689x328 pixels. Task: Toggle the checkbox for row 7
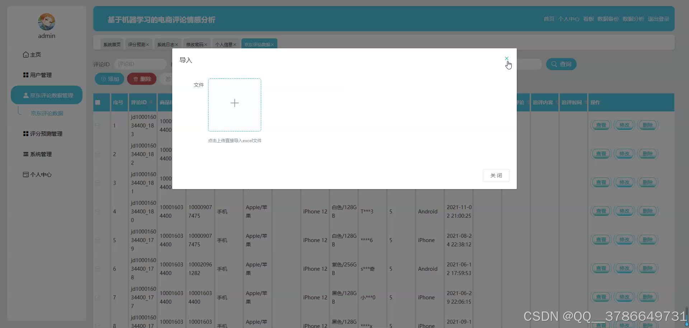[98, 298]
